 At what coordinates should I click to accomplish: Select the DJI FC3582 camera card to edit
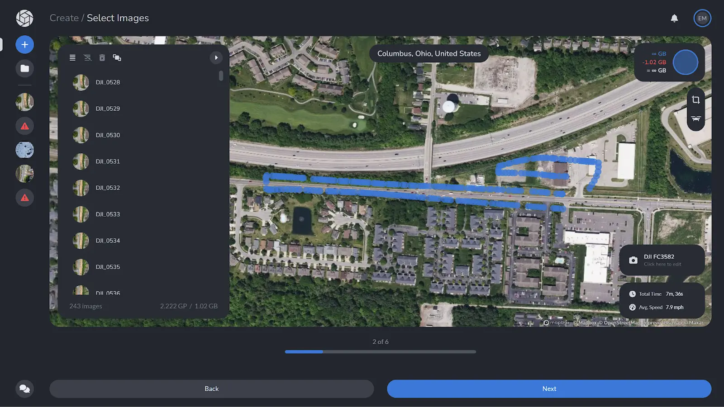(x=662, y=260)
